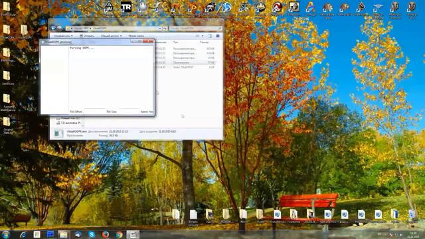Click the Открыть toolbar button
This screenshot has width=425, height=239.
click(x=87, y=36)
